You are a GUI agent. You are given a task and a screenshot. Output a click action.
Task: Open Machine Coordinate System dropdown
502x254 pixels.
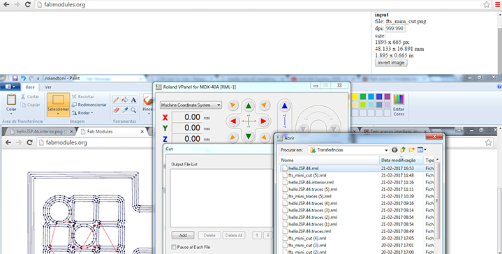coord(191,105)
